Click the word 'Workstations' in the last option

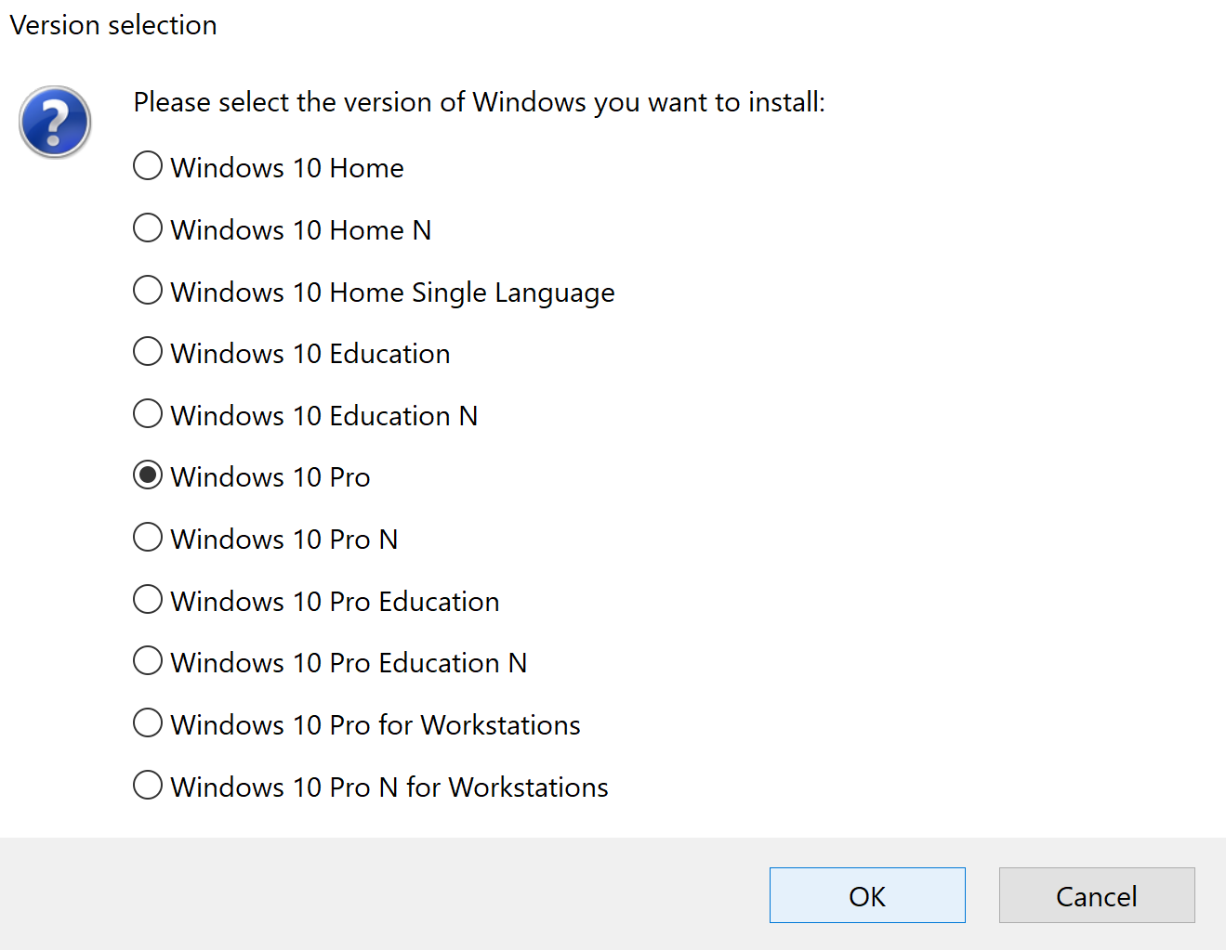tap(528, 787)
